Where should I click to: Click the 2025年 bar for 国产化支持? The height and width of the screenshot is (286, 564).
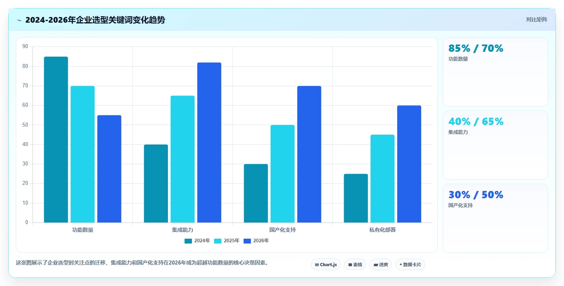coord(282,174)
